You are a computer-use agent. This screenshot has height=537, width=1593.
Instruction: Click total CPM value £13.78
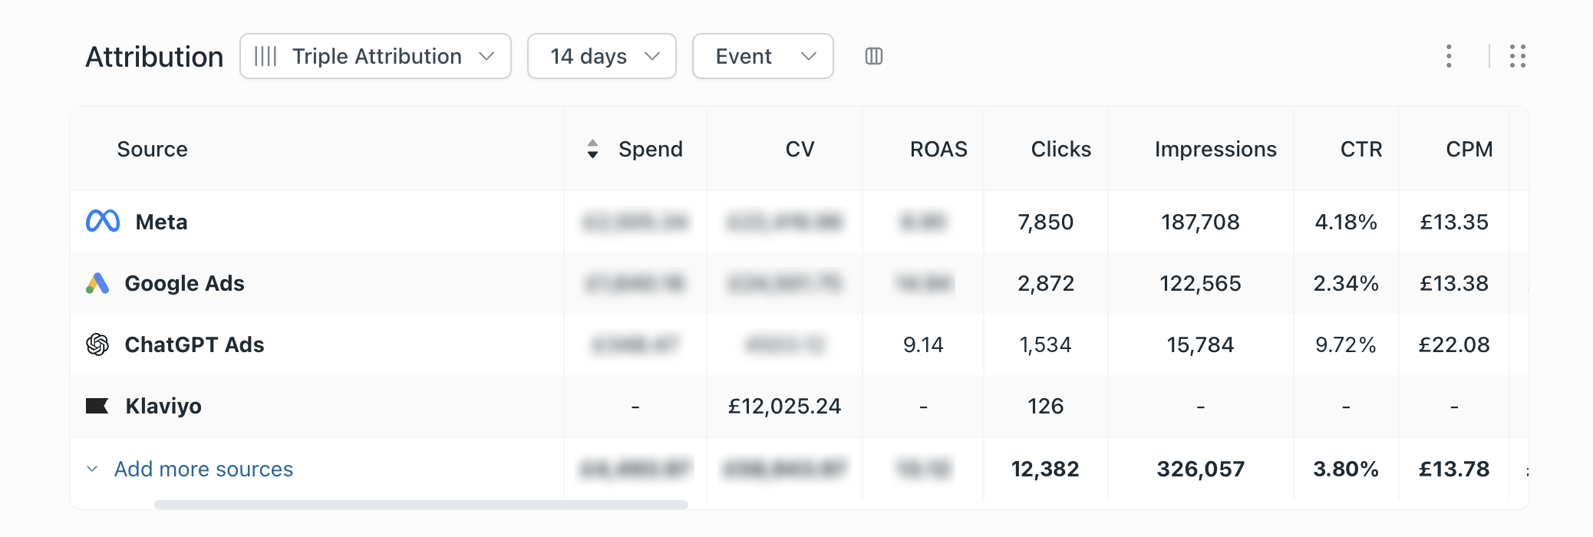(x=1454, y=469)
